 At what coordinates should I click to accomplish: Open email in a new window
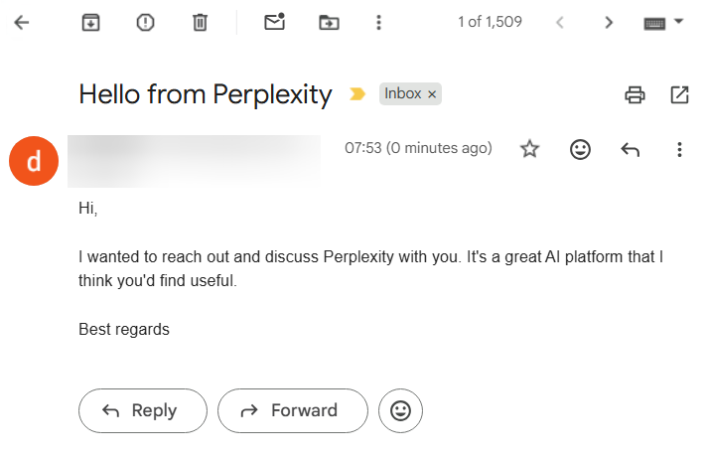pos(680,94)
